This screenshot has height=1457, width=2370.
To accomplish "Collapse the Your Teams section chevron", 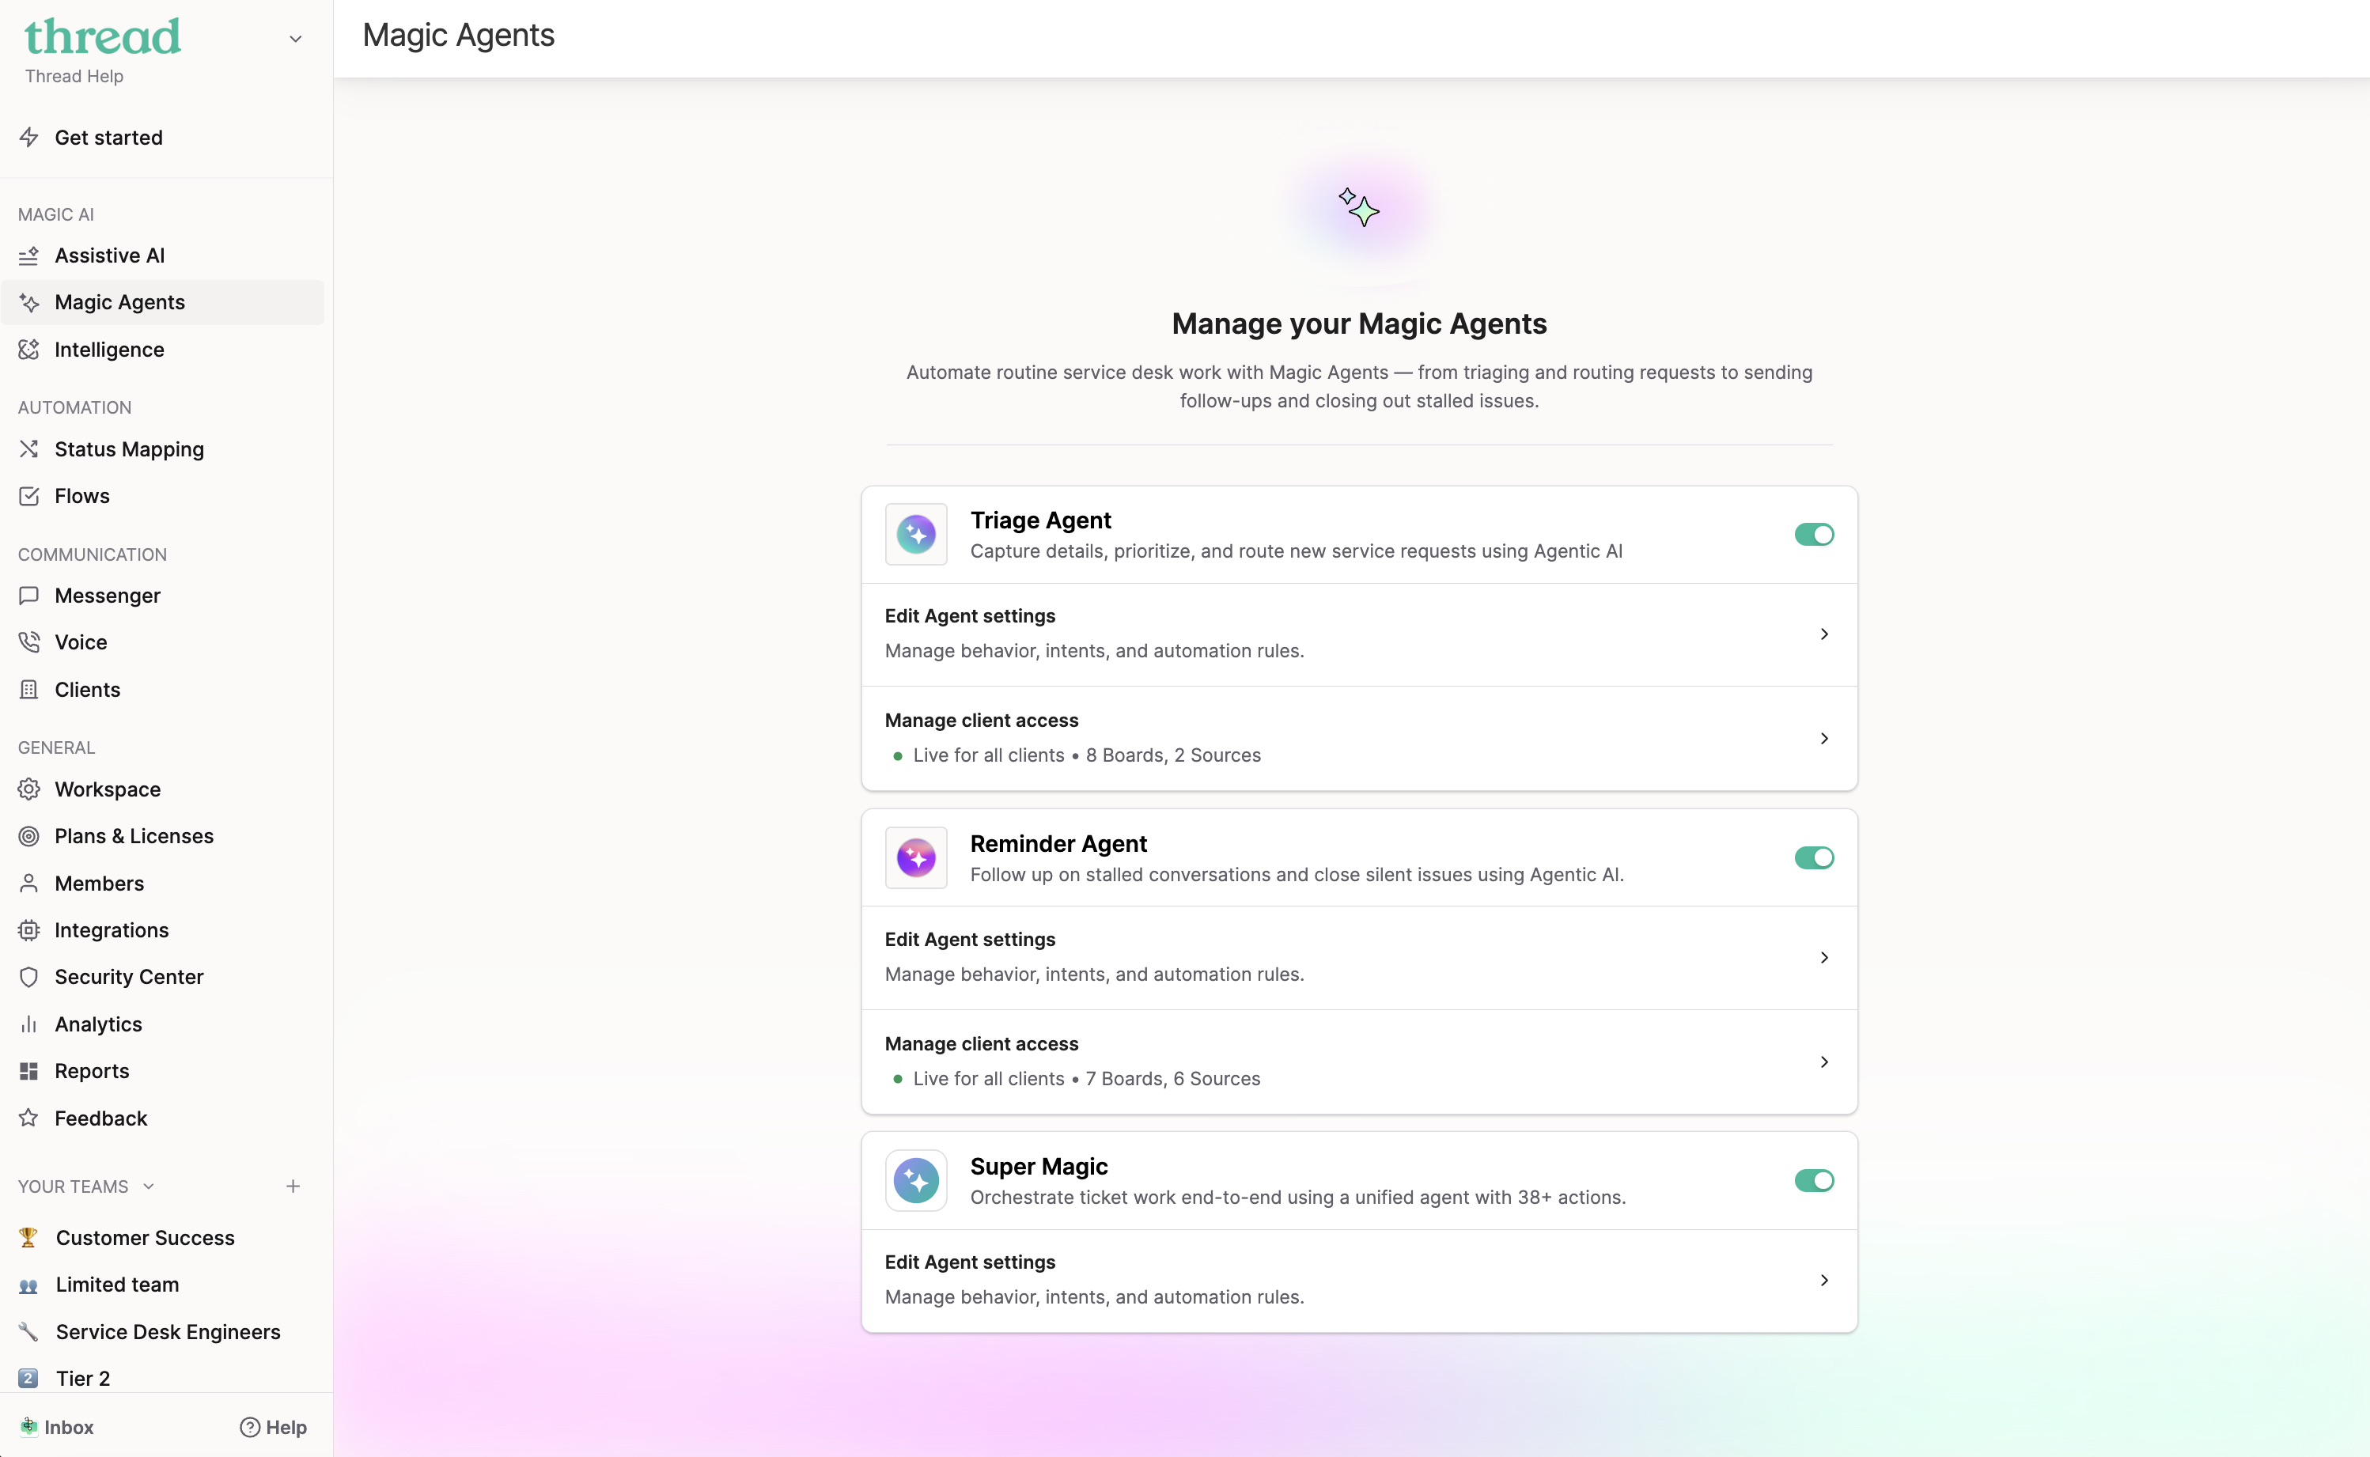I will [x=149, y=1186].
